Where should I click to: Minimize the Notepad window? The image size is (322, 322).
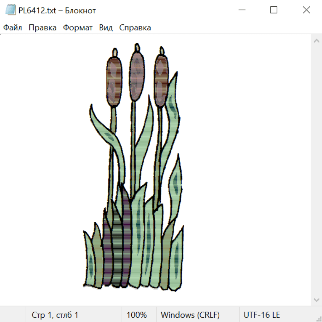[241, 10]
